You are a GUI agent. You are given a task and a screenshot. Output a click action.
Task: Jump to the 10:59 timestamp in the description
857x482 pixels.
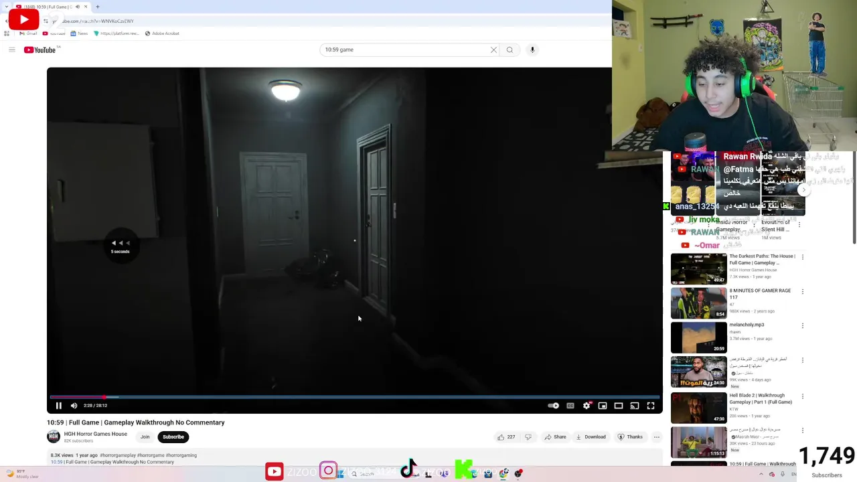tap(56, 462)
